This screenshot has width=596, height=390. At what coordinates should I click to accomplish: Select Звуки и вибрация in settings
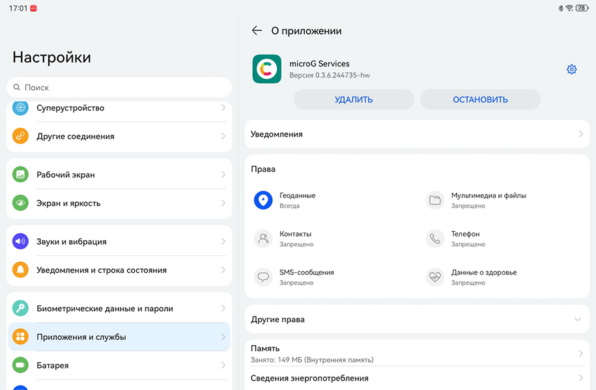coord(119,242)
